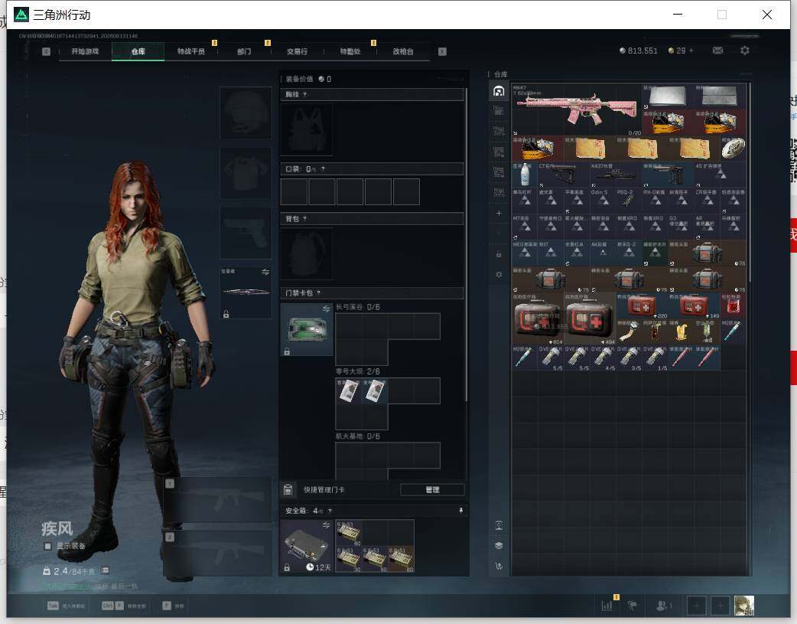Click the 管理 button

tap(432, 490)
